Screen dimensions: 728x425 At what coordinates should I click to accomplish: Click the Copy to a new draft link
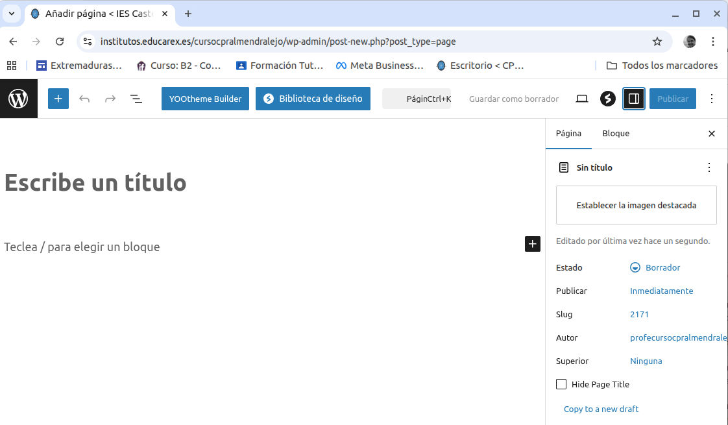(x=601, y=409)
